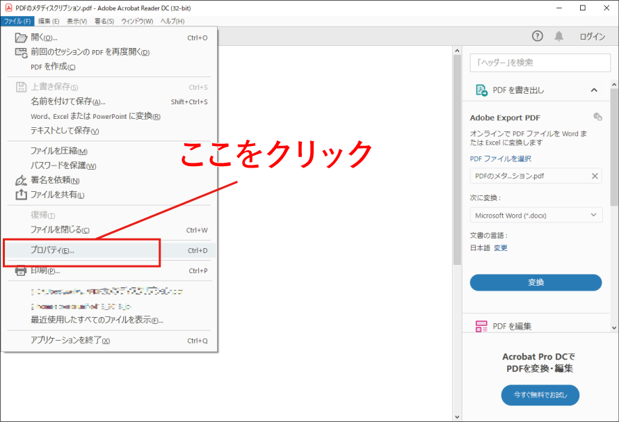
Task: Click the tools search input field
Action: pyautogui.click(x=540, y=63)
